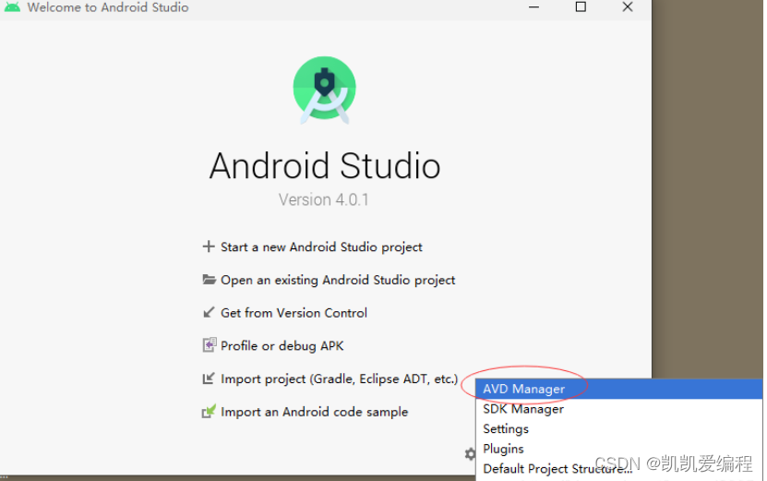Click the Configure gear icon

470,454
